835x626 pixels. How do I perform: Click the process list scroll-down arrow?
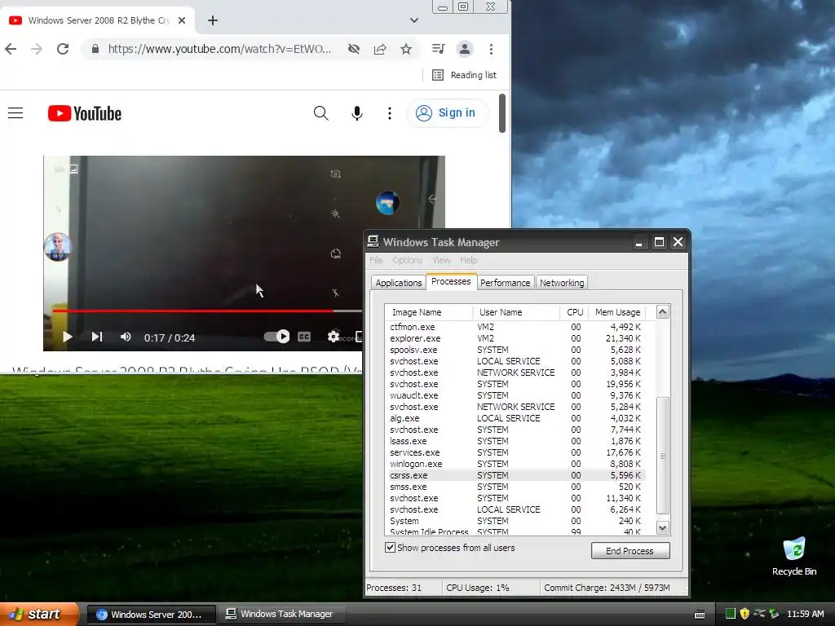[x=662, y=528]
